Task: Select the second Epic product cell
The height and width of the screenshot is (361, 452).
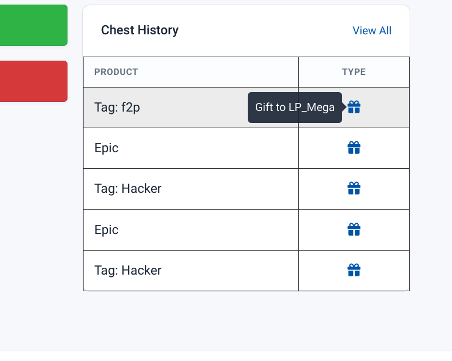Action: (191, 230)
